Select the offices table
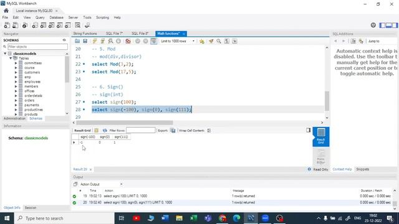The image size is (399, 224). (x=29, y=91)
